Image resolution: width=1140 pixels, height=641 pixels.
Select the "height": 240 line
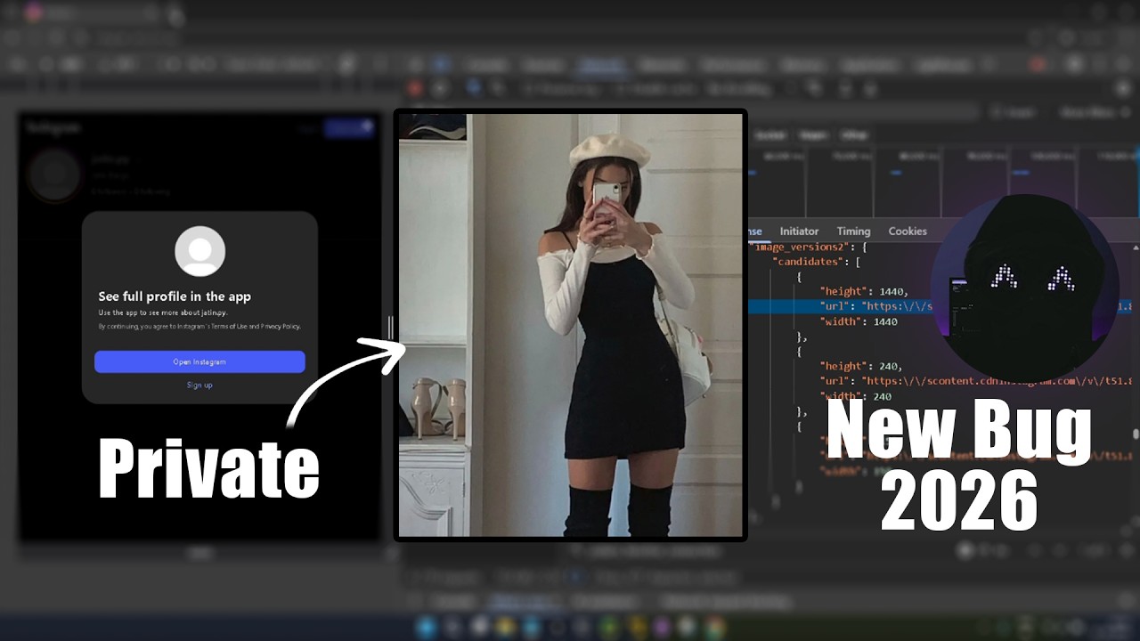[x=861, y=366]
